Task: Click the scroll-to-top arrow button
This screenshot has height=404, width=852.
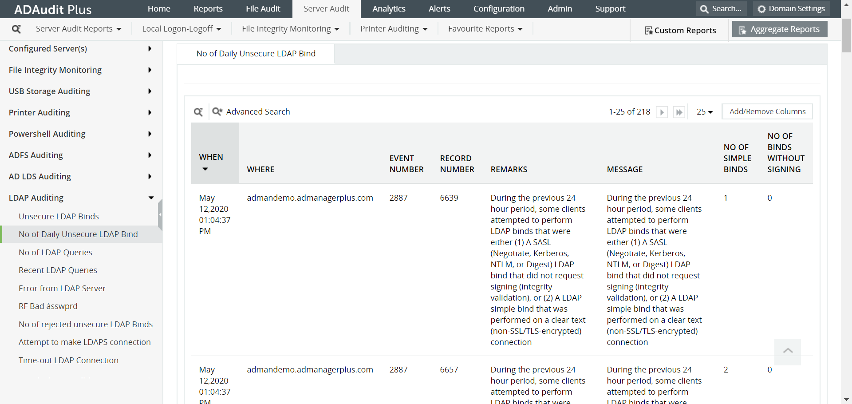Action: (788, 352)
